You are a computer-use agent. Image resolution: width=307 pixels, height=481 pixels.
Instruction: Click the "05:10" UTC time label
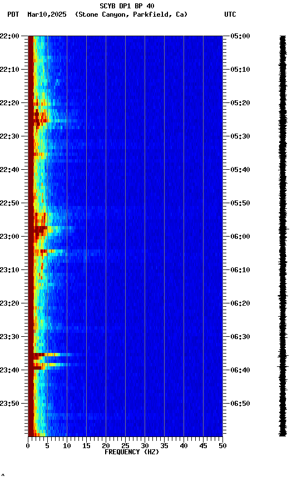(240, 70)
